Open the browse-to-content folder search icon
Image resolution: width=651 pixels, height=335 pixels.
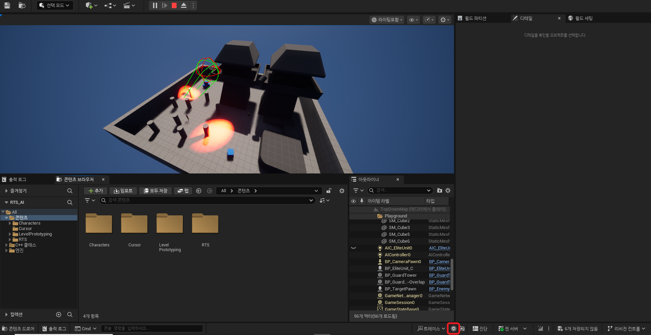click(22, 5)
